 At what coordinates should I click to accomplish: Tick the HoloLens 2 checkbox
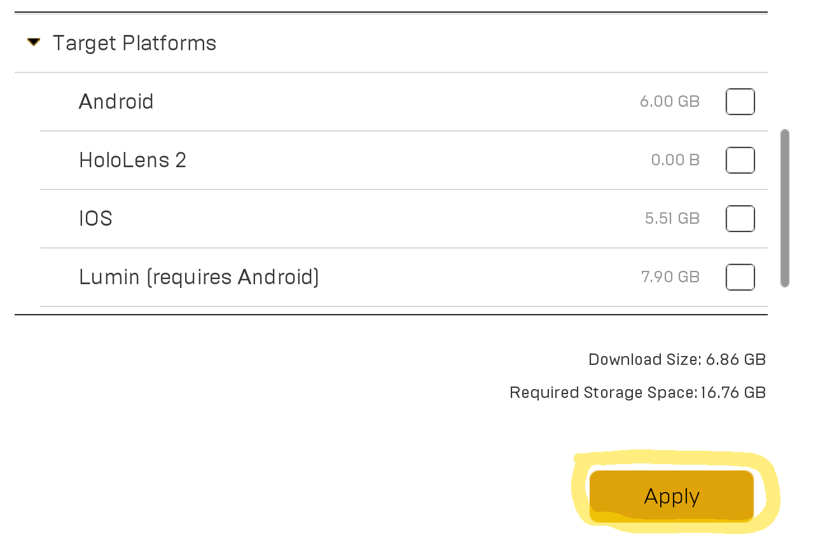(x=740, y=160)
